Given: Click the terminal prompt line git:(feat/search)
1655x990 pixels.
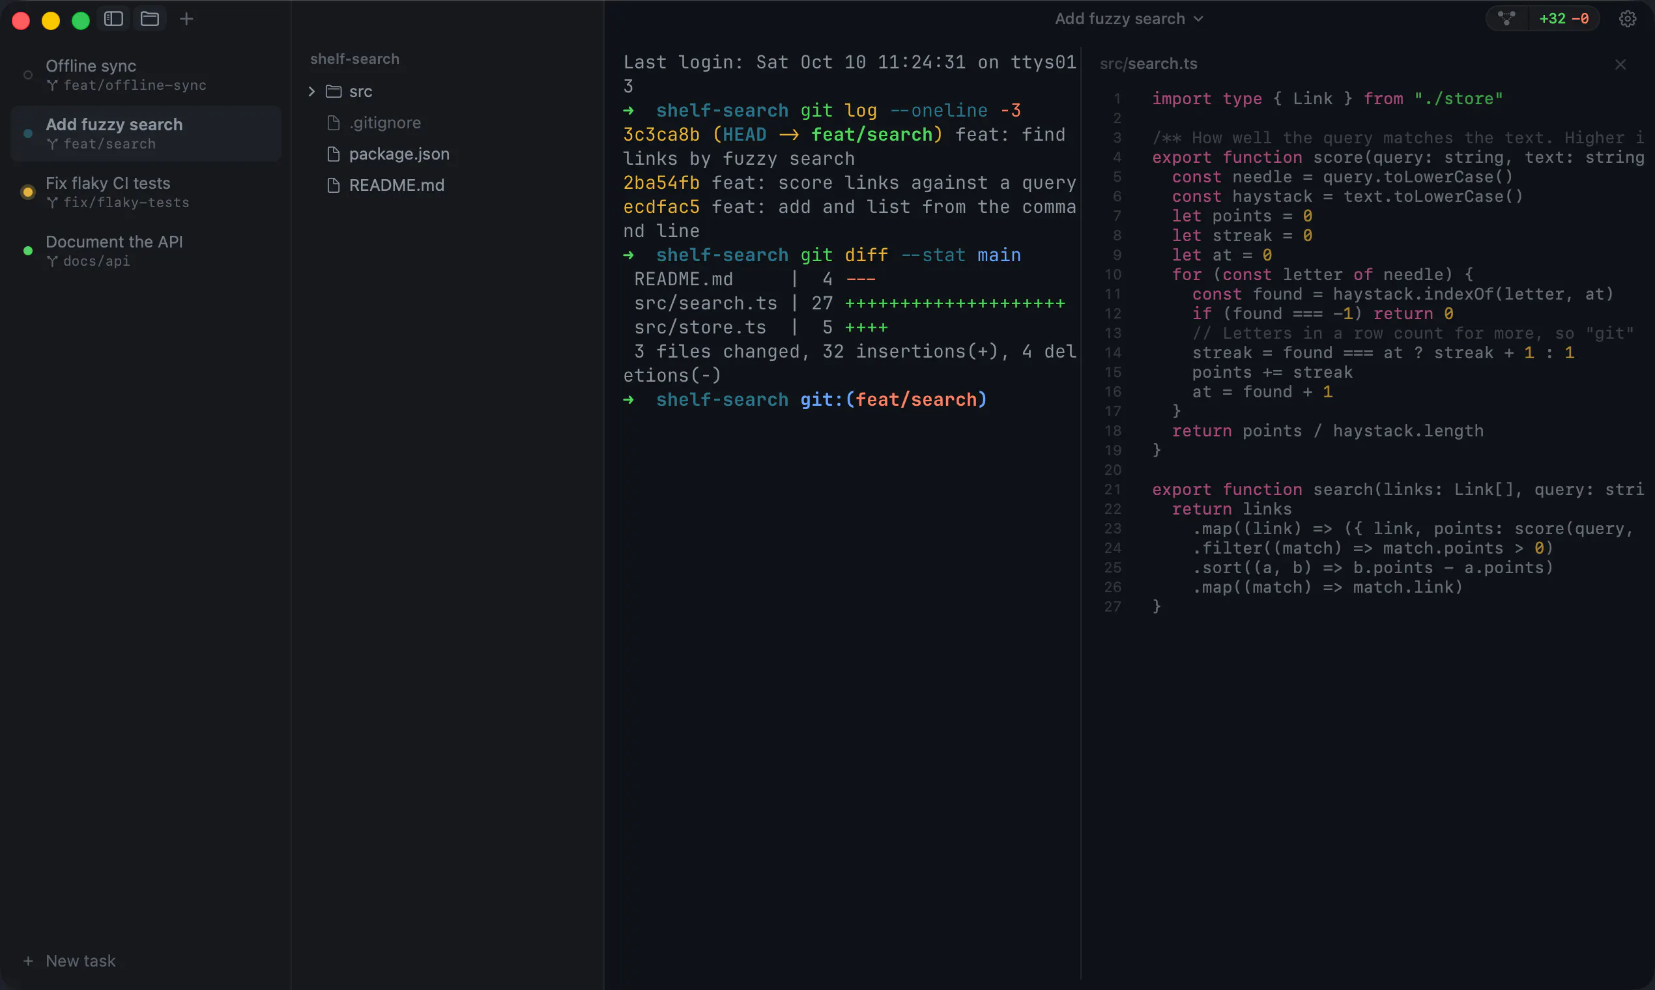Looking at the screenshot, I should coord(805,400).
